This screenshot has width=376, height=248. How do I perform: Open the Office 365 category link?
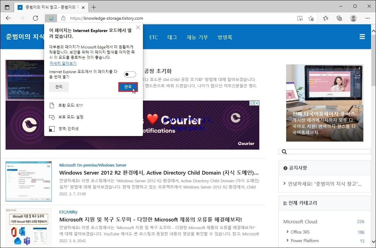(x=300, y=232)
